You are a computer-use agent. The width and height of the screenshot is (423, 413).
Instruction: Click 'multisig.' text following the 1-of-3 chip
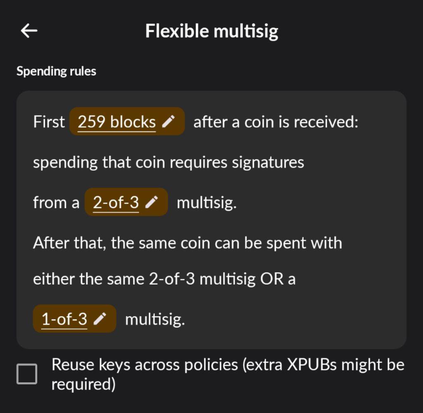tap(155, 319)
